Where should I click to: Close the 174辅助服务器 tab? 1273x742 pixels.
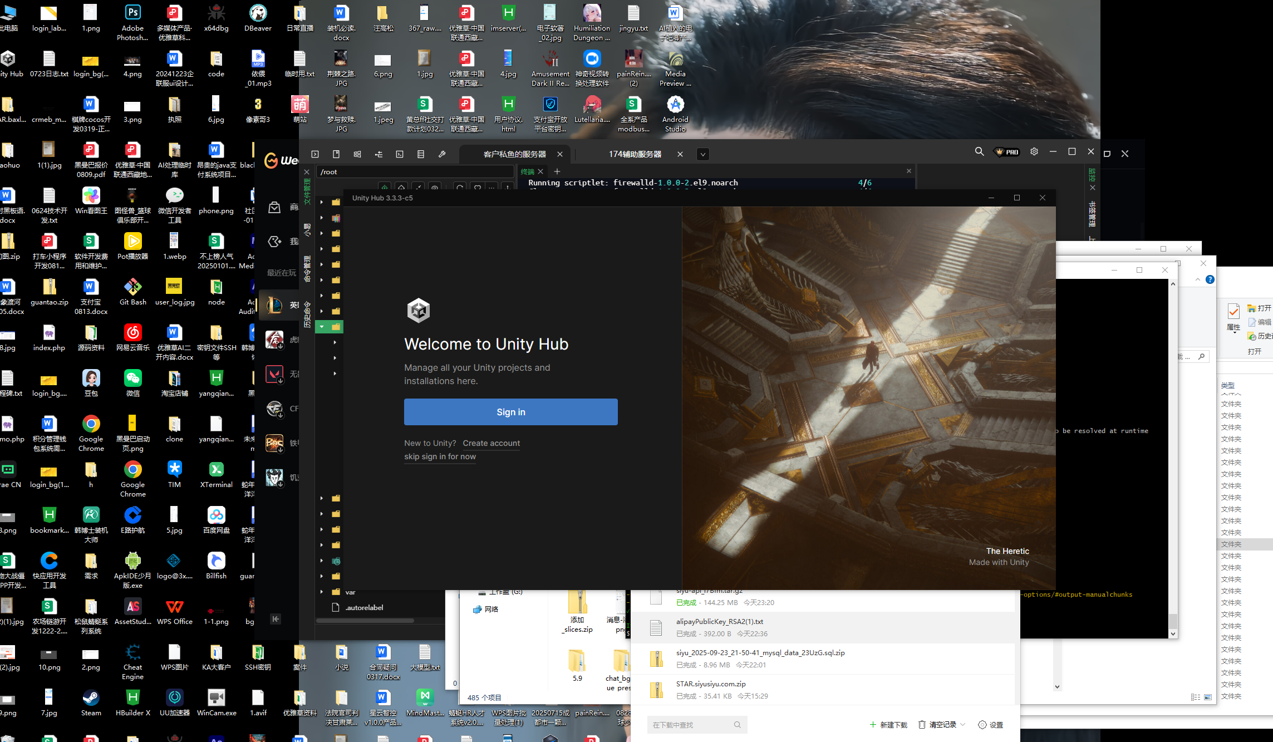680,154
